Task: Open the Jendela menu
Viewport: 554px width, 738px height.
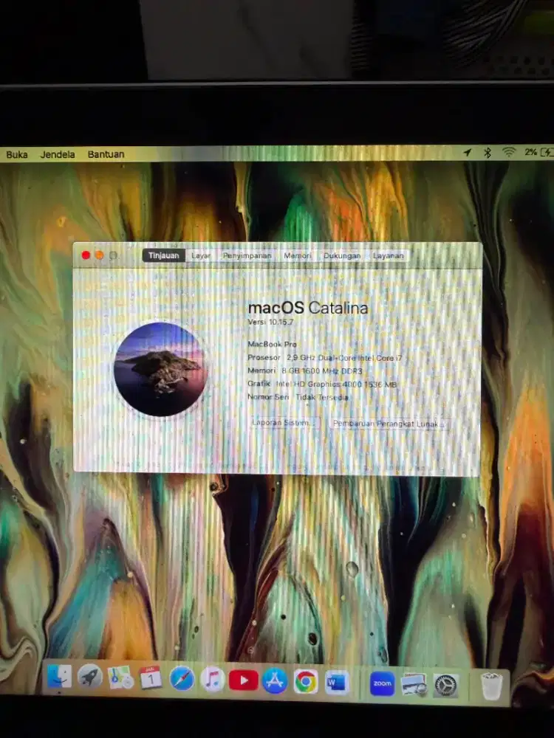Action: point(58,154)
